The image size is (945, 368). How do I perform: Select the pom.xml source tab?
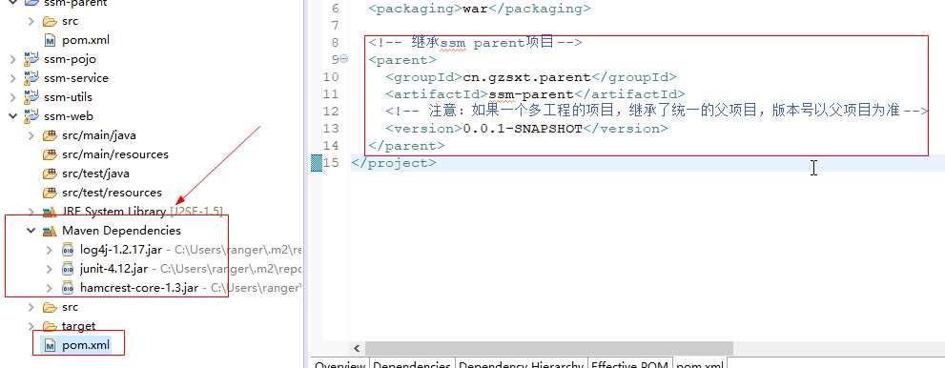pos(700,363)
